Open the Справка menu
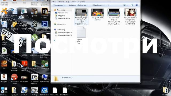The image size is (171, 96). pyautogui.click(x=81, y=2)
